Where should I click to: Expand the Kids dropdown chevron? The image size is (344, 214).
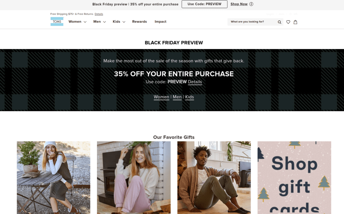(124, 22)
